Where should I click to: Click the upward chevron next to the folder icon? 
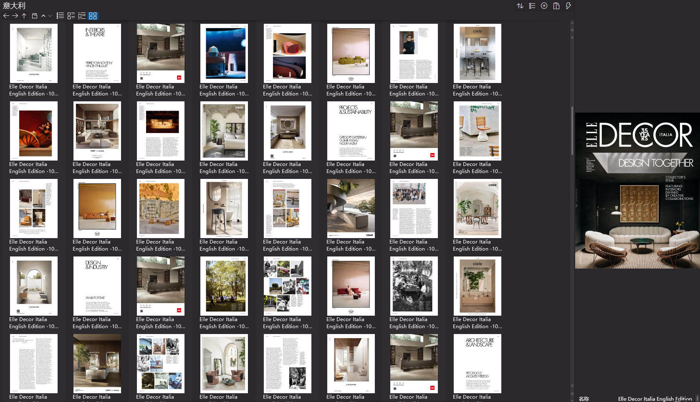tap(43, 16)
